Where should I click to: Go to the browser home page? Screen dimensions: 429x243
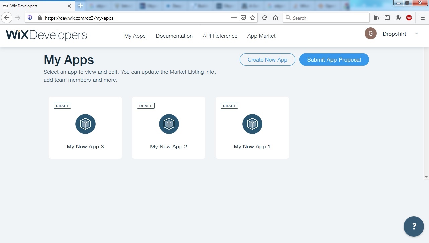point(275,18)
